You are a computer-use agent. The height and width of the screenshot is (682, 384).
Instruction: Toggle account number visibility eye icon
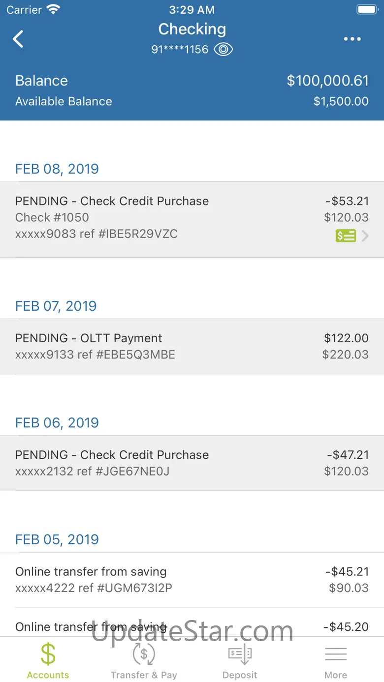(x=224, y=49)
